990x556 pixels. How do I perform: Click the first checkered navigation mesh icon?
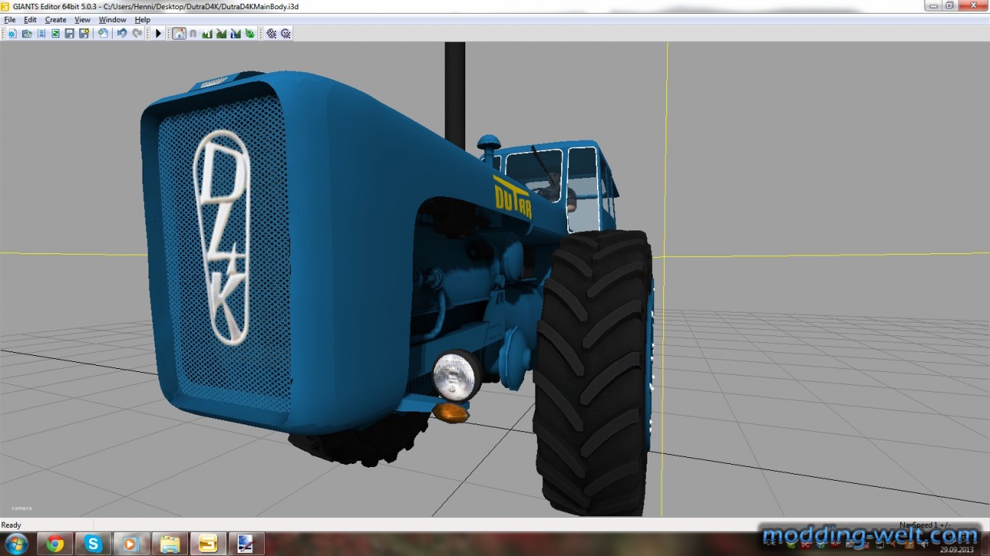click(x=271, y=33)
